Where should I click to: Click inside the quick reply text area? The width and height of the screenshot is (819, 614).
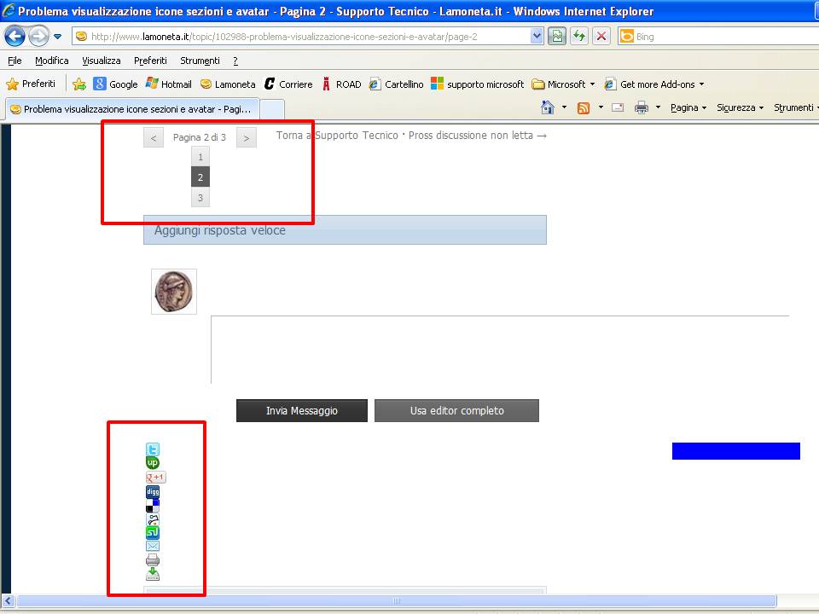click(499, 350)
